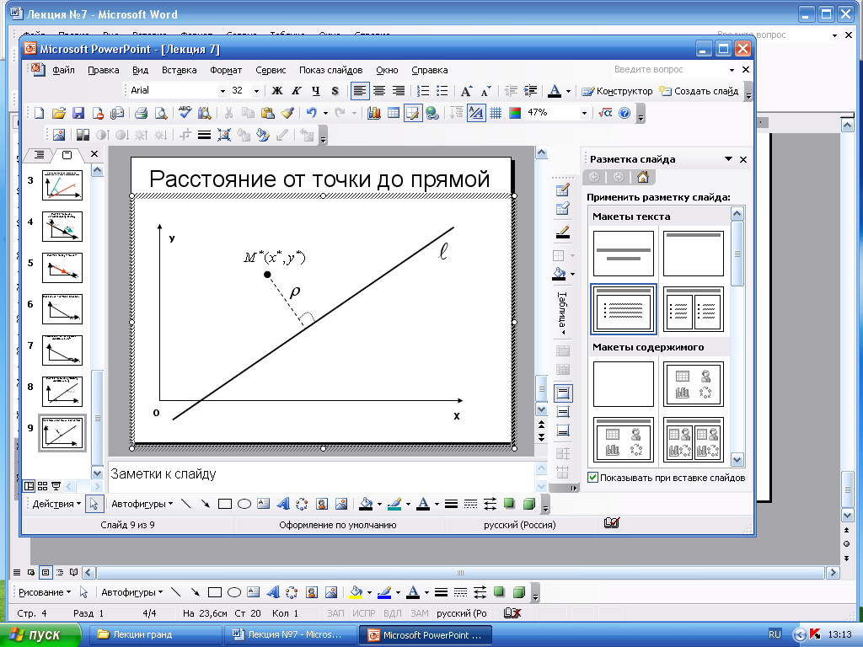Toggle italic formatting (К) in PowerPoint
Screen dimensions: 863x647
[x=297, y=91]
